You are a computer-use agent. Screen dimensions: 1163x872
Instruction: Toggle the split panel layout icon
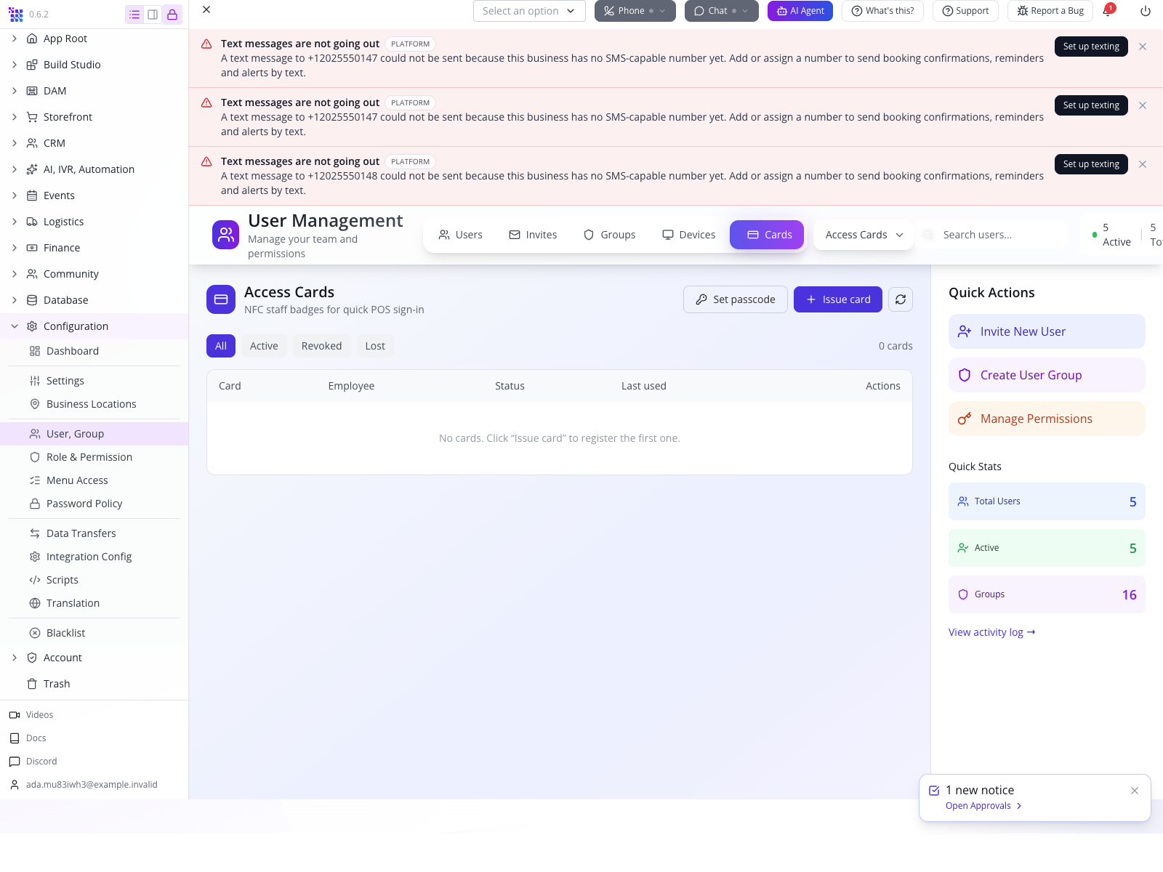[153, 15]
